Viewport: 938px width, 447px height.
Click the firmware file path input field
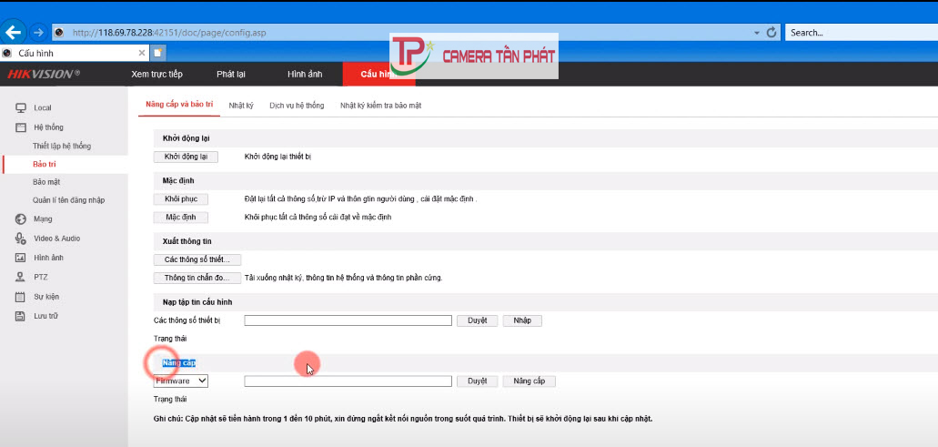(348, 381)
